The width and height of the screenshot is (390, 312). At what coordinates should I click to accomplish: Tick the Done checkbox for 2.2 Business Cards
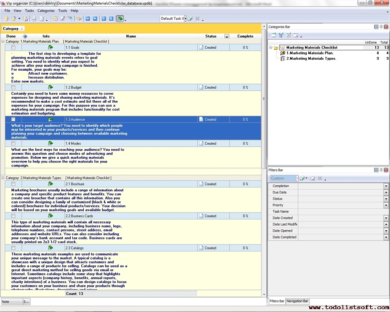pyautogui.click(x=13, y=216)
